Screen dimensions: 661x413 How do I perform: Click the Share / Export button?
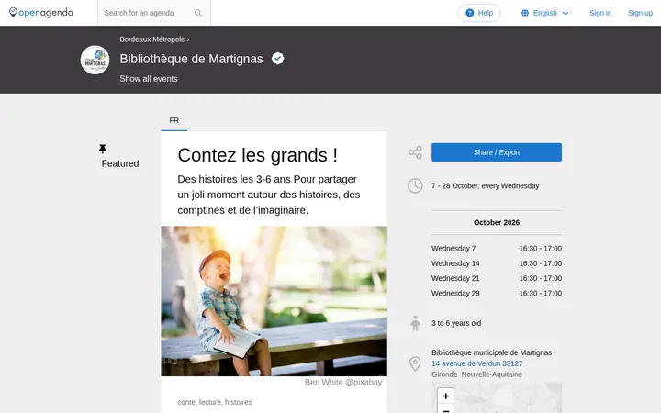coord(496,152)
